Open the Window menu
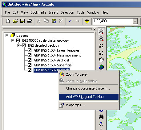Screen dimensions: 141x130 (x=93, y=12)
